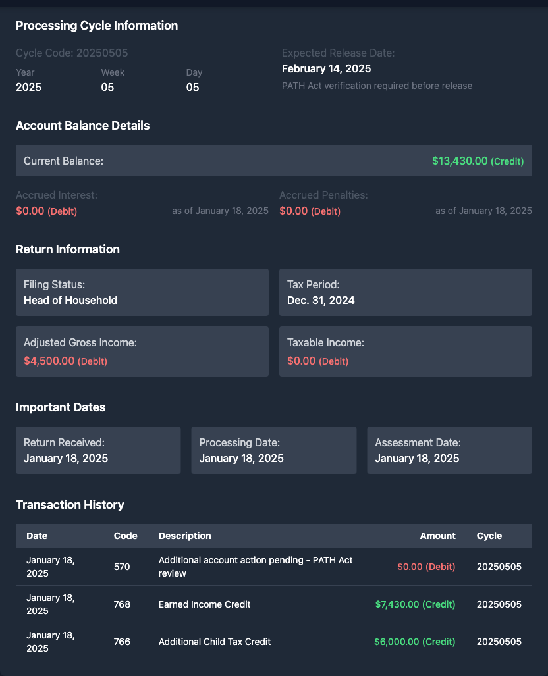Click the Date column header
This screenshot has width=548, height=676.
pos(37,536)
